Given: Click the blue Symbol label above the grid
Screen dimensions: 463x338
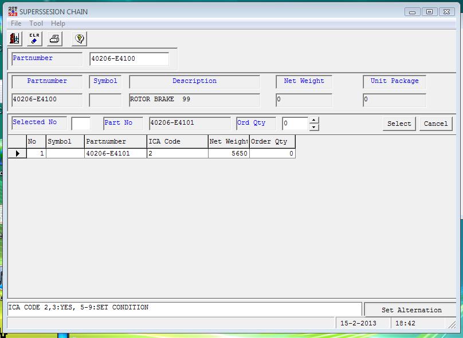Looking at the screenshot, I should pyautogui.click(x=105, y=81).
